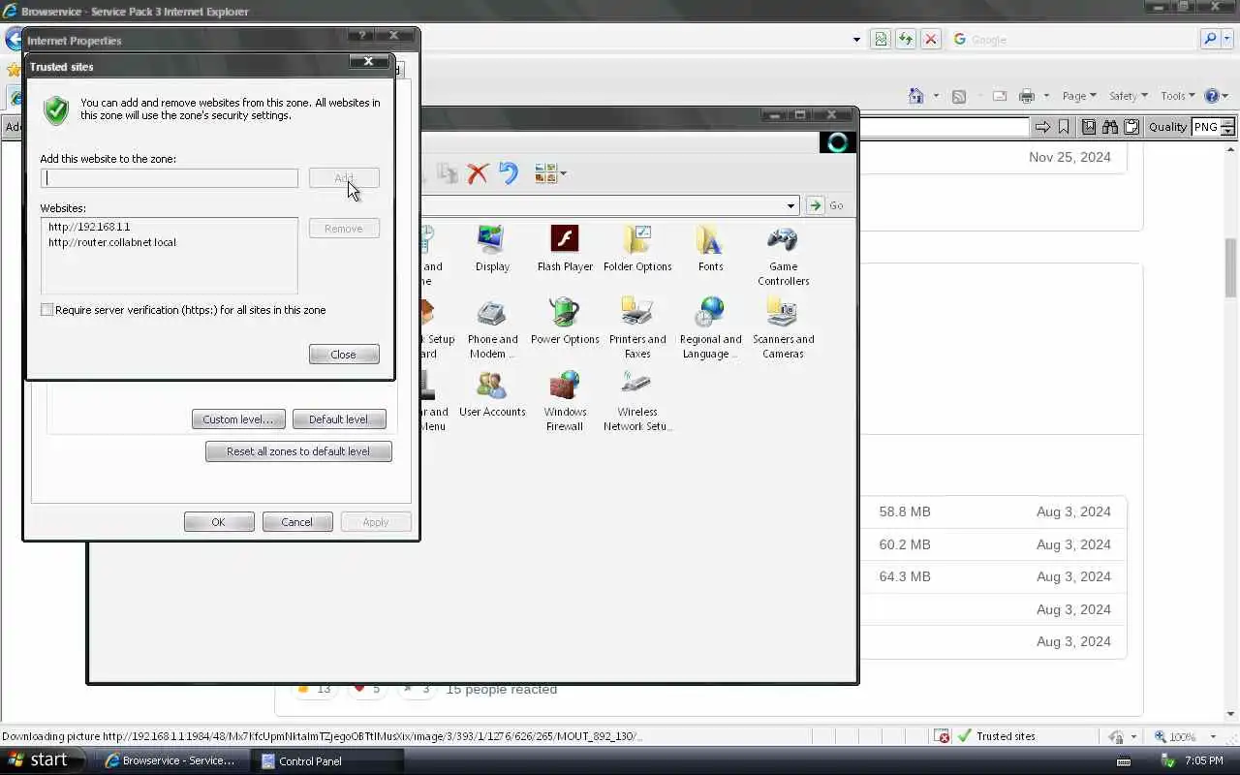
Task: Open Display settings in Control Panel
Action: [492, 249]
